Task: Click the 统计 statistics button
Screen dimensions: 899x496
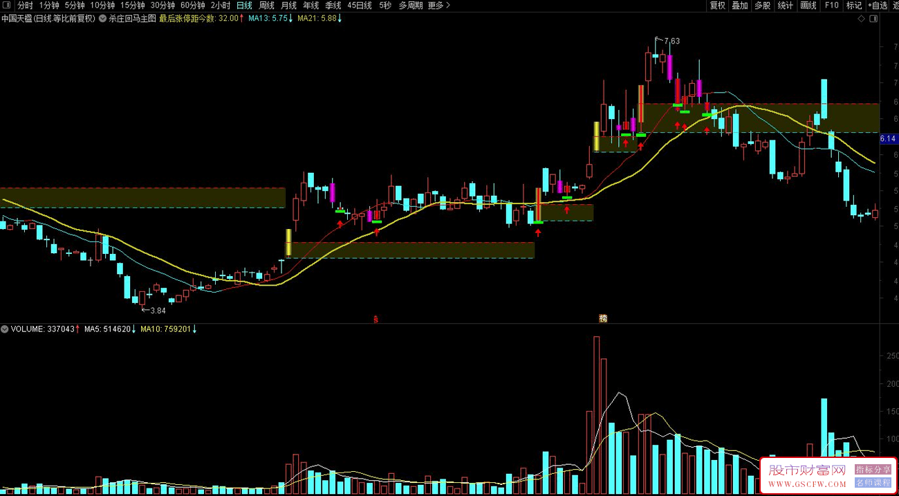Action: coord(785,6)
